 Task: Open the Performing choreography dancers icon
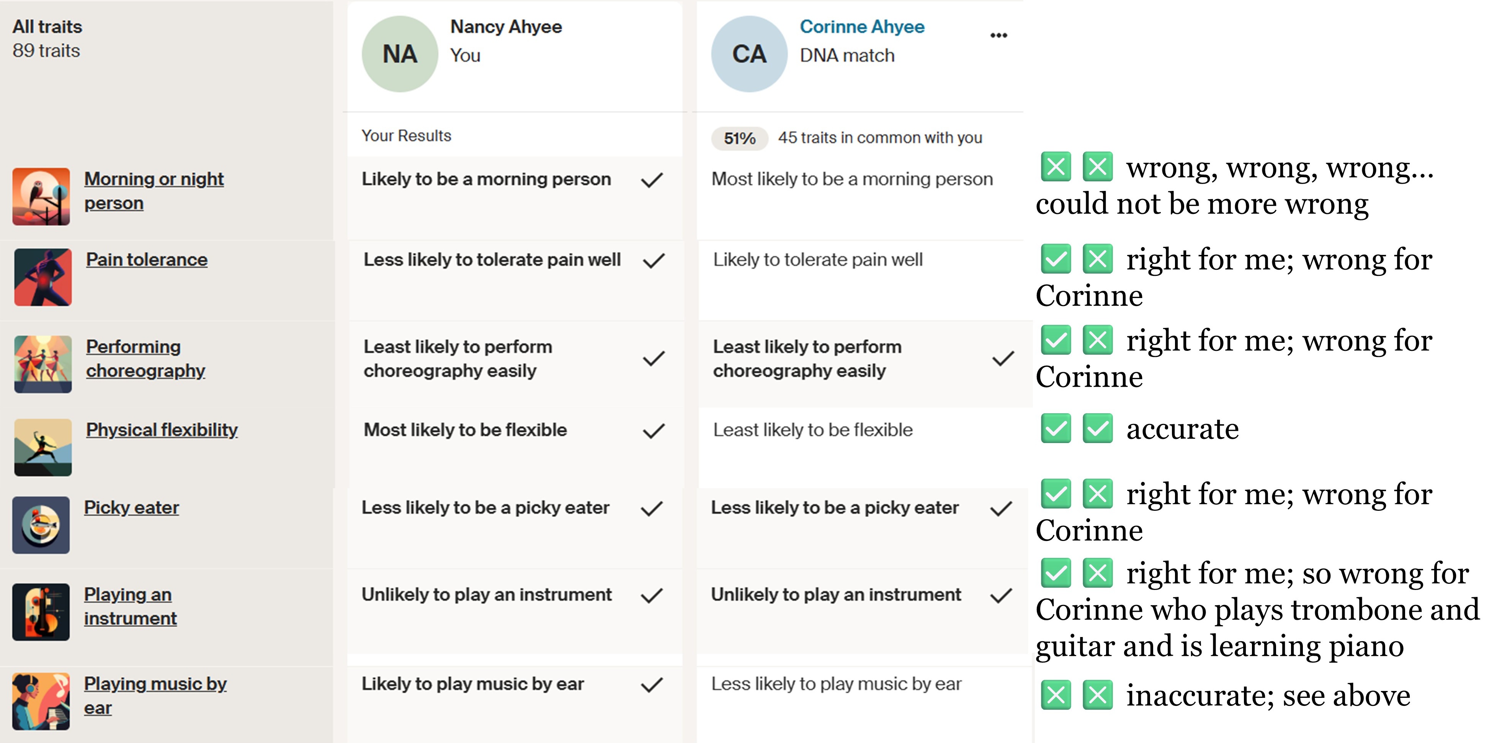[43, 364]
